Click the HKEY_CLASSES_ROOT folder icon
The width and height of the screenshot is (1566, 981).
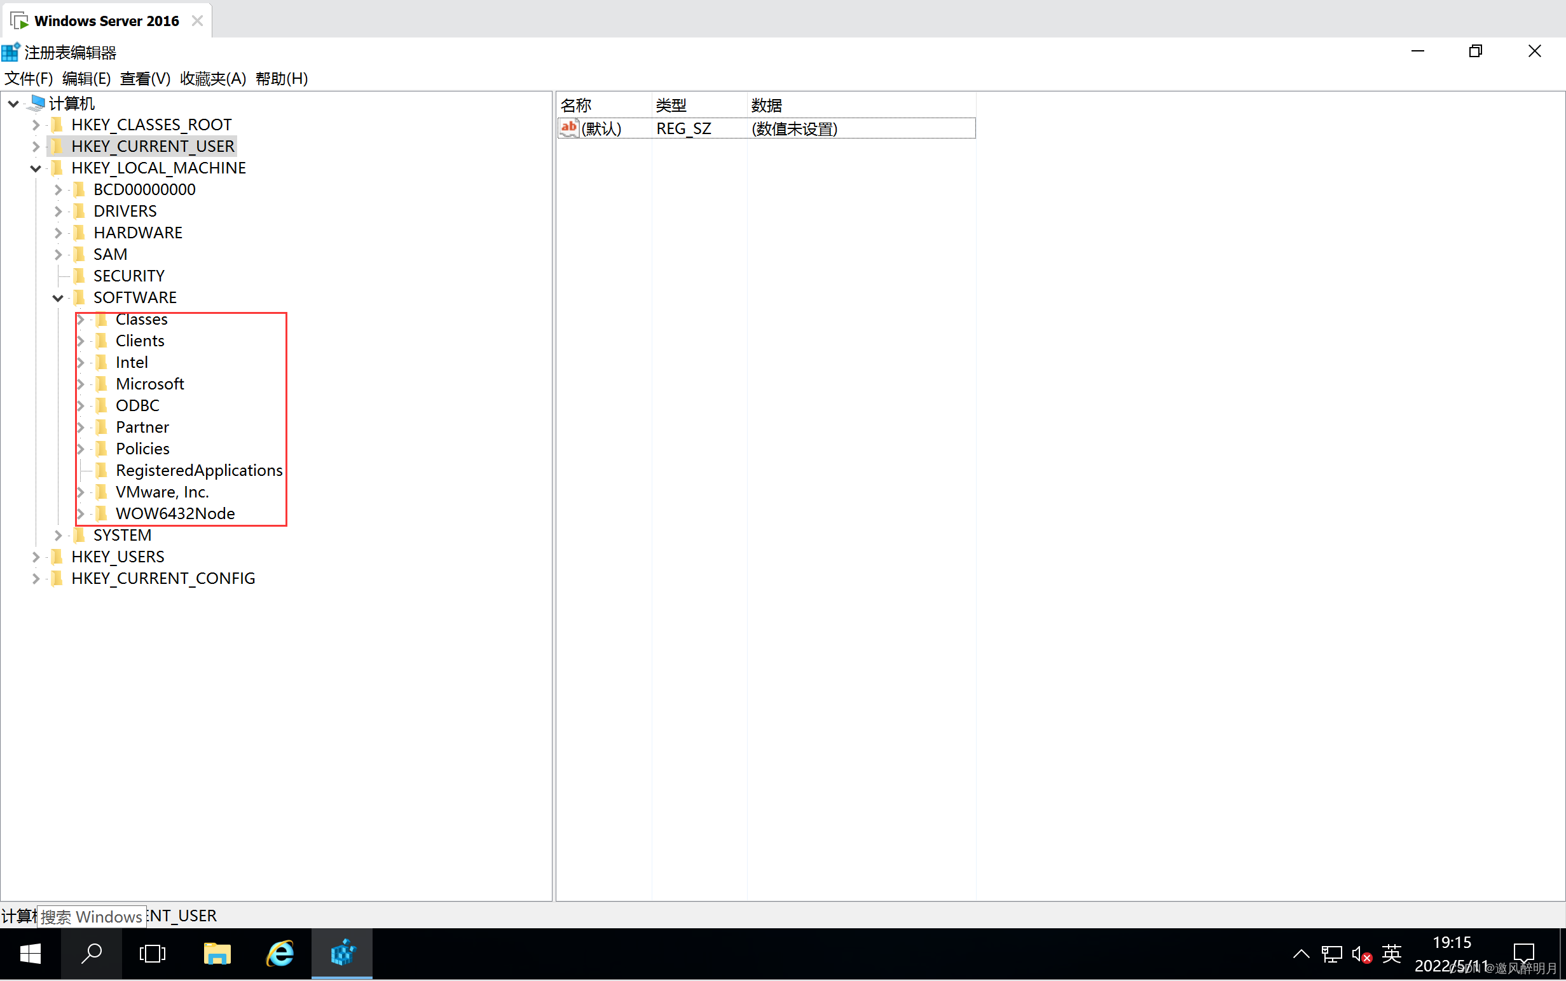point(57,125)
